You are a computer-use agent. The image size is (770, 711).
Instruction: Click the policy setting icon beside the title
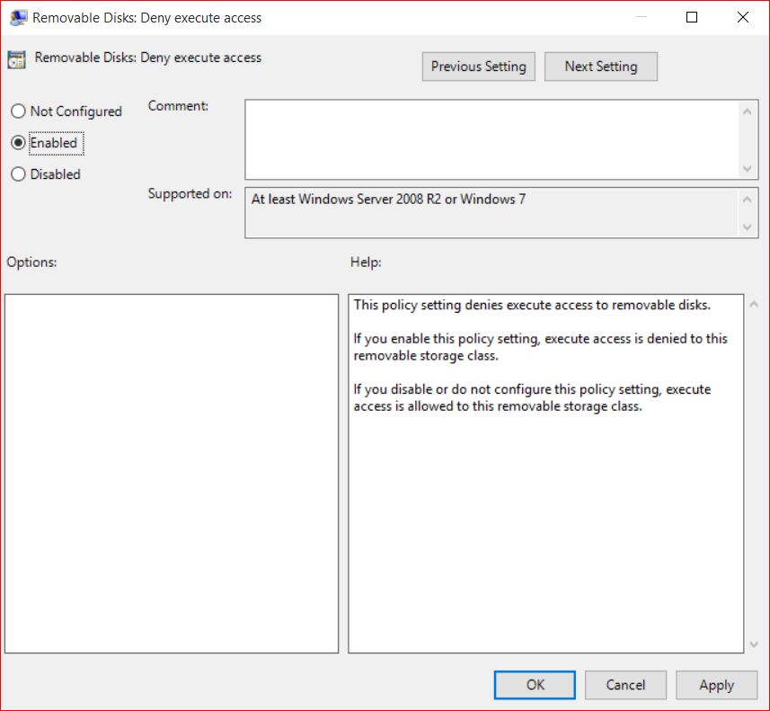click(x=15, y=58)
